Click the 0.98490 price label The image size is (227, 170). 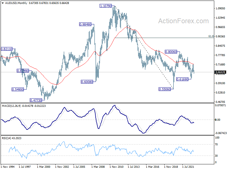click(85, 24)
